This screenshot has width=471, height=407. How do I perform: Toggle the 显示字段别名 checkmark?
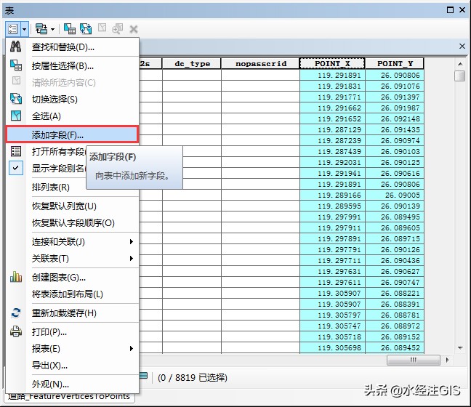(15, 168)
